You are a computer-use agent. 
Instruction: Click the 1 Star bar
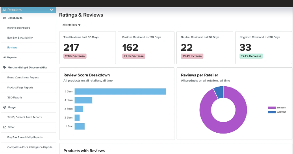pyautogui.click(x=80, y=126)
